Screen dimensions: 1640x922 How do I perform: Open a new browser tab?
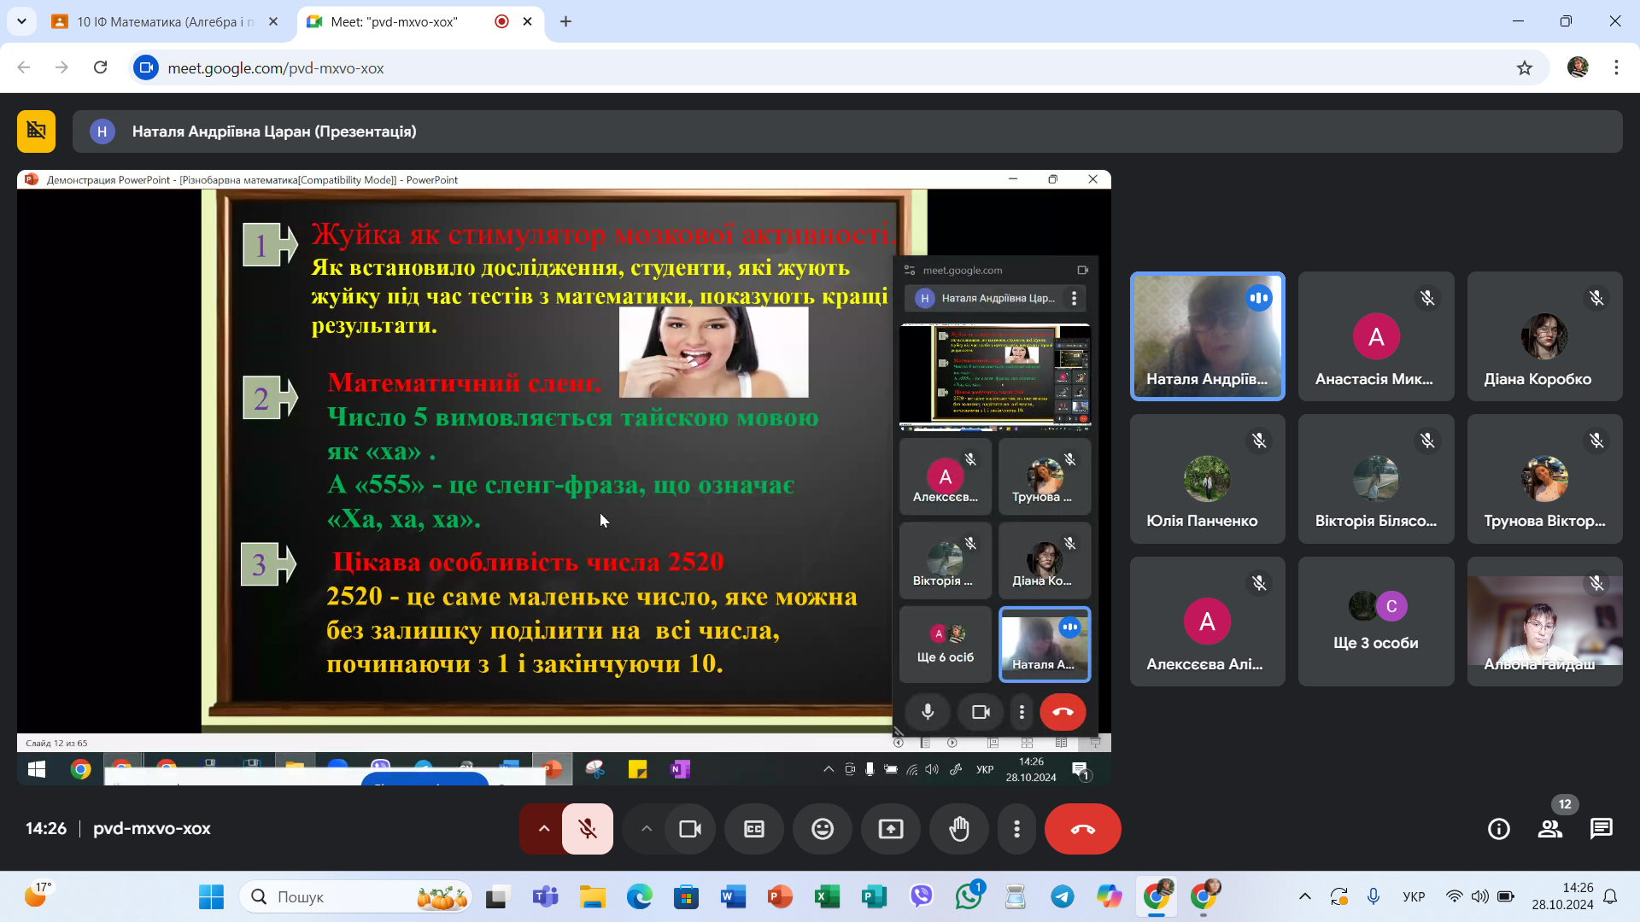pyautogui.click(x=565, y=22)
